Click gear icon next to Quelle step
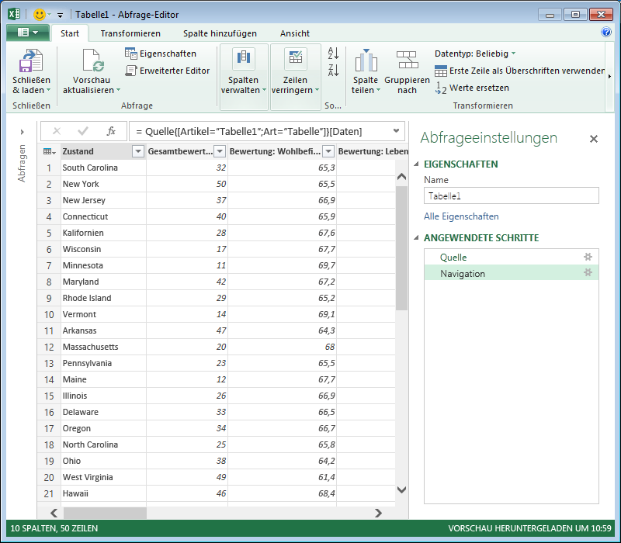The width and height of the screenshot is (621, 543). tap(588, 257)
